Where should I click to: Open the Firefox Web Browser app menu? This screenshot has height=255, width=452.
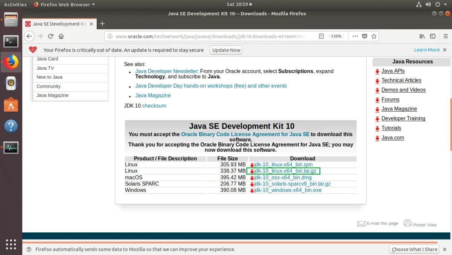[64, 4]
